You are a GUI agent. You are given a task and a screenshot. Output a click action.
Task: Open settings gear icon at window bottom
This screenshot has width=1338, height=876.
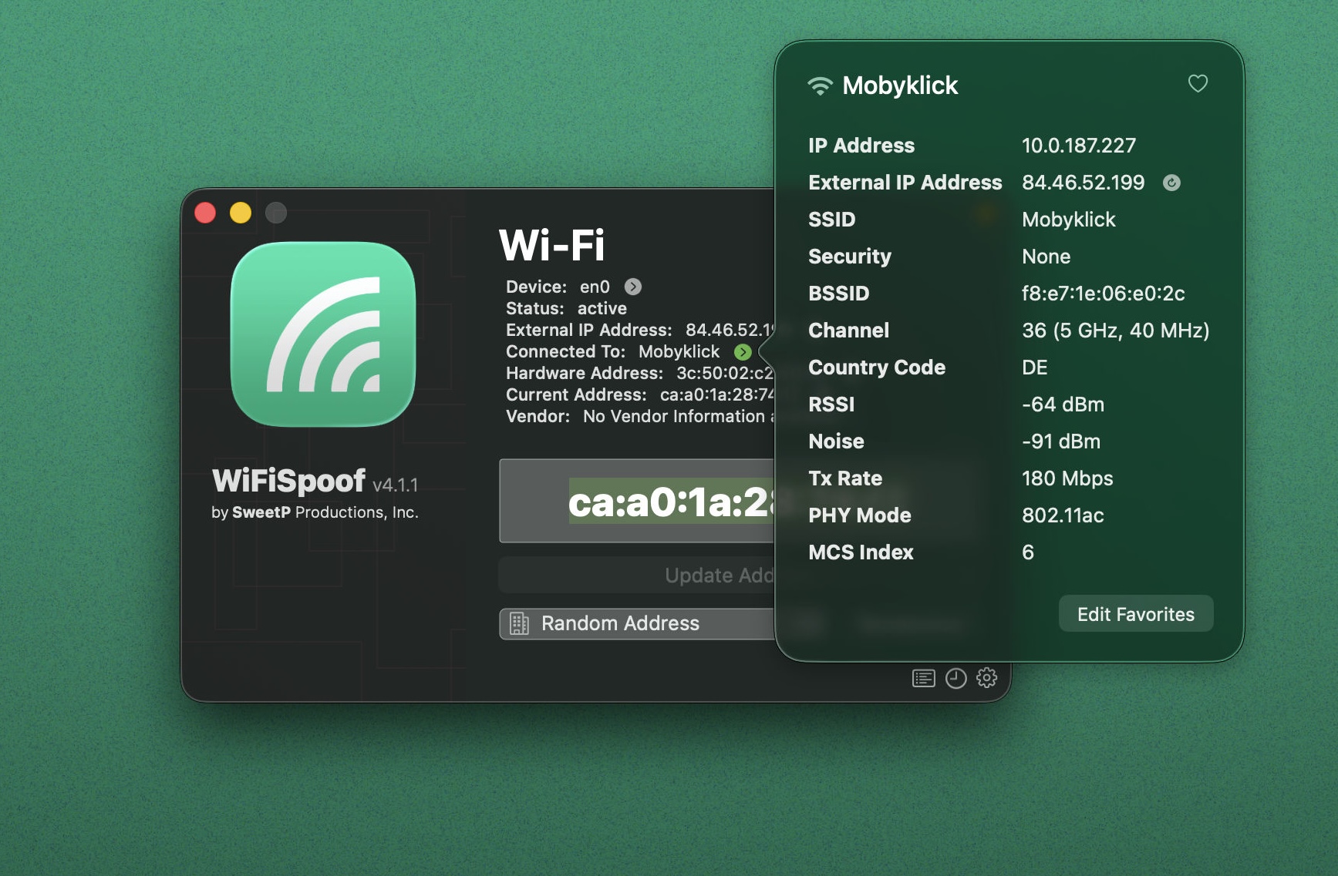[987, 678]
